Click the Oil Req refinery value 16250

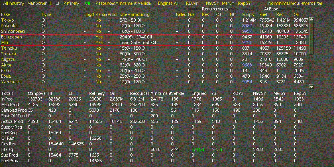pos(96,138)
